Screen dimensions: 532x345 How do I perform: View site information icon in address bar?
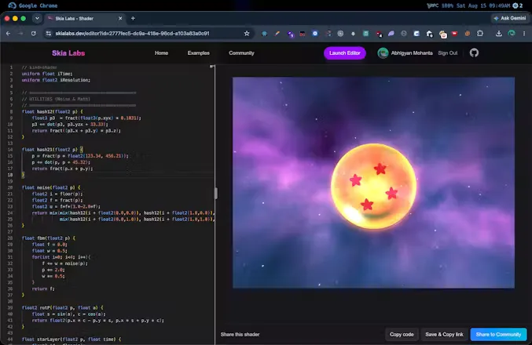(x=49, y=34)
